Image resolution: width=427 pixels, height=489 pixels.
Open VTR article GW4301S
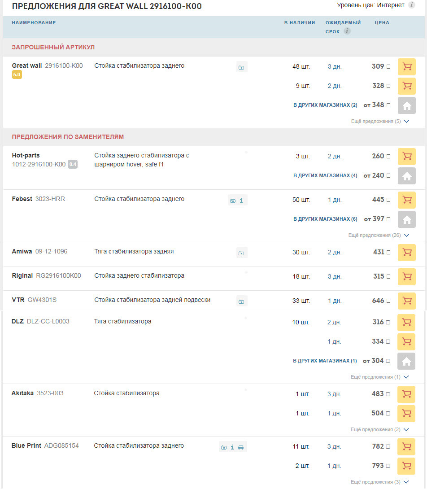[x=42, y=300]
